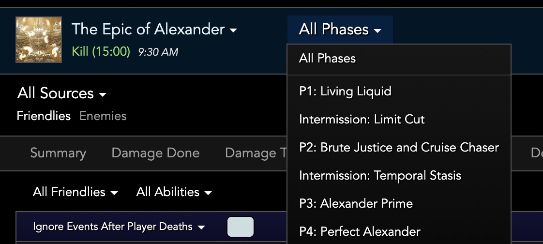Expand All Friendlies dropdown
543x244 pixels.
click(75, 192)
